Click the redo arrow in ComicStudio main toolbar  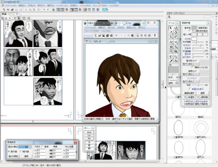48,10
